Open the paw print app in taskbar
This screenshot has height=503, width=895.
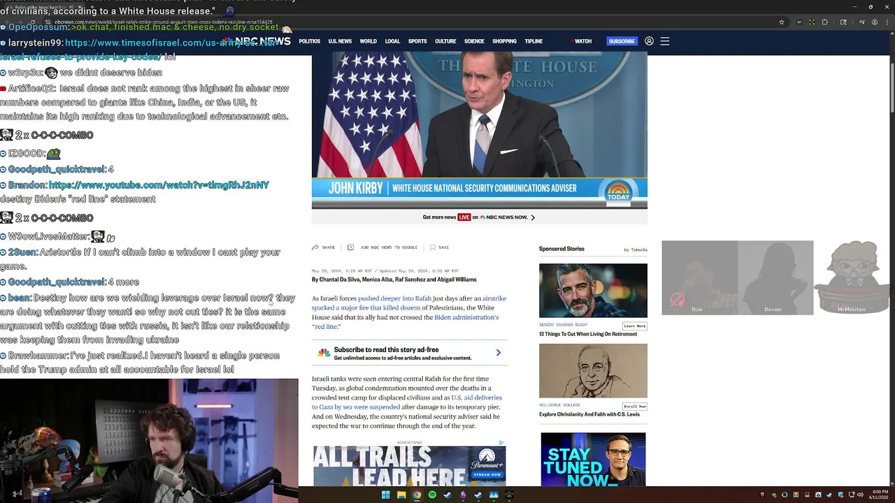[509, 495]
